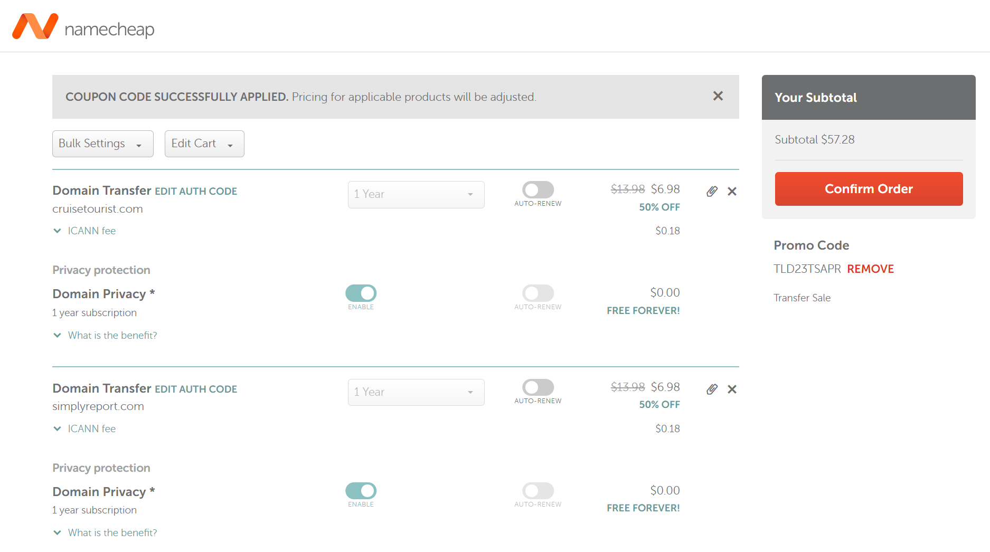Click FREE FOREVER! under cruisetourist.com
This screenshot has width=990, height=552.
pyautogui.click(x=643, y=310)
